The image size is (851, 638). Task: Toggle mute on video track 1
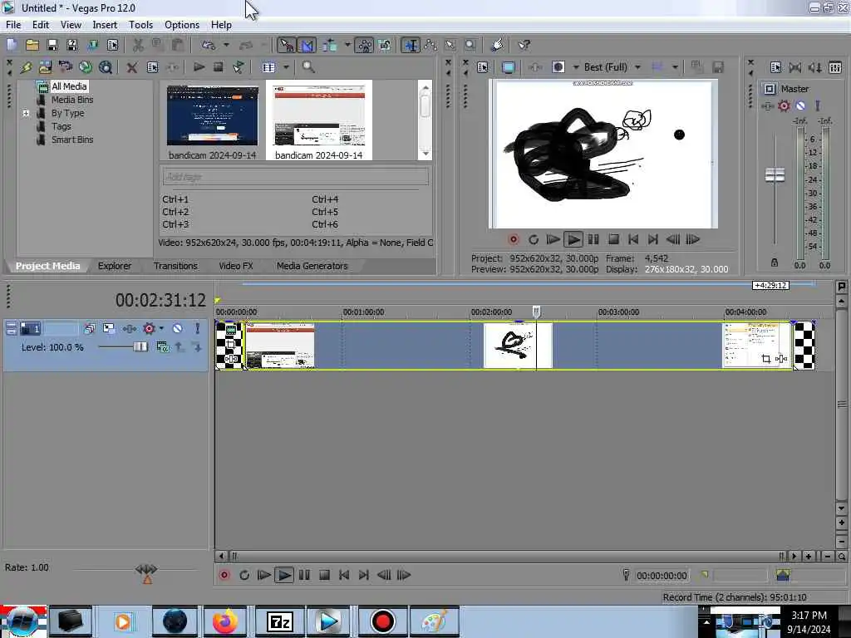[x=177, y=328]
